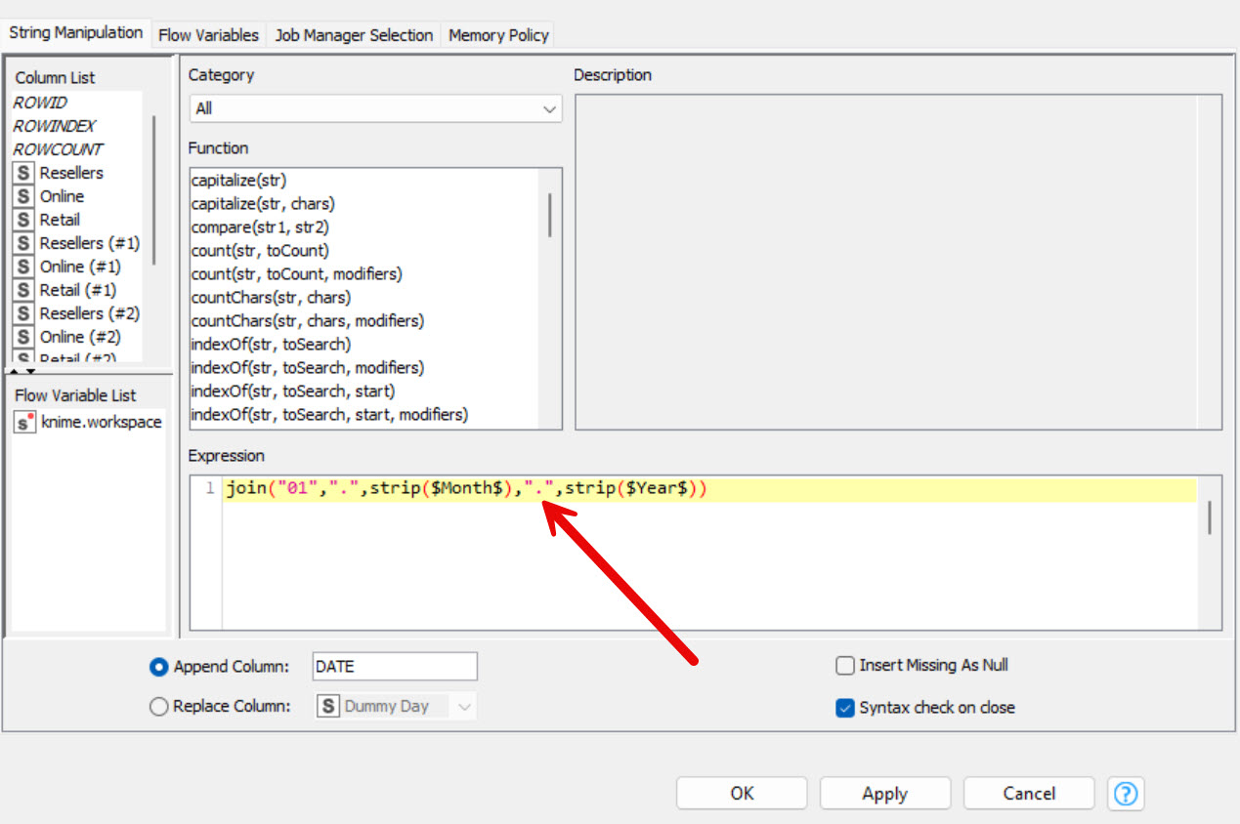The height and width of the screenshot is (824, 1240).
Task: Open the Memory Policy tab
Action: click(x=498, y=34)
